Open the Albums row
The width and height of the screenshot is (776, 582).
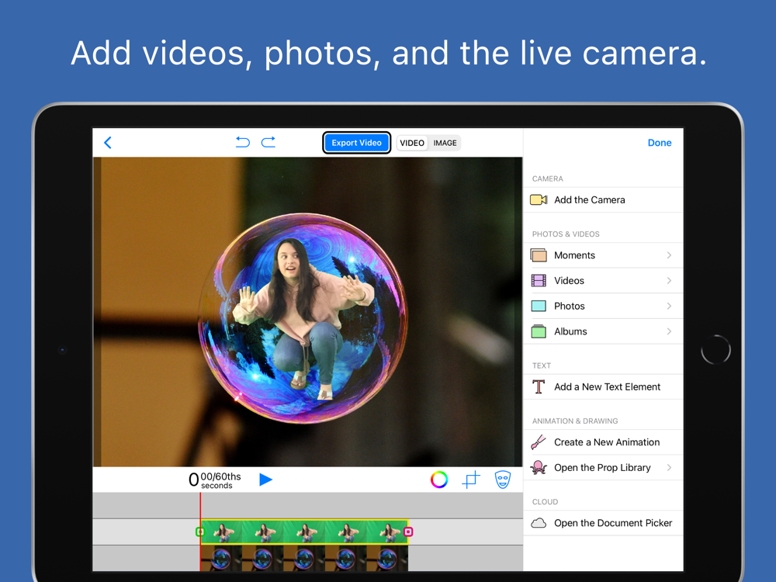point(603,331)
